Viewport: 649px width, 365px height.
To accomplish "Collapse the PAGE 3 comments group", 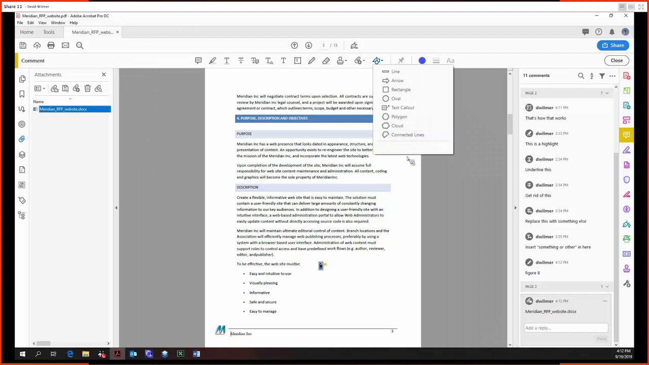I will (x=607, y=287).
